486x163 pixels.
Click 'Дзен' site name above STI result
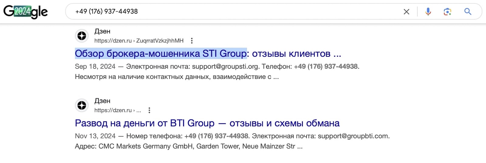[102, 31]
